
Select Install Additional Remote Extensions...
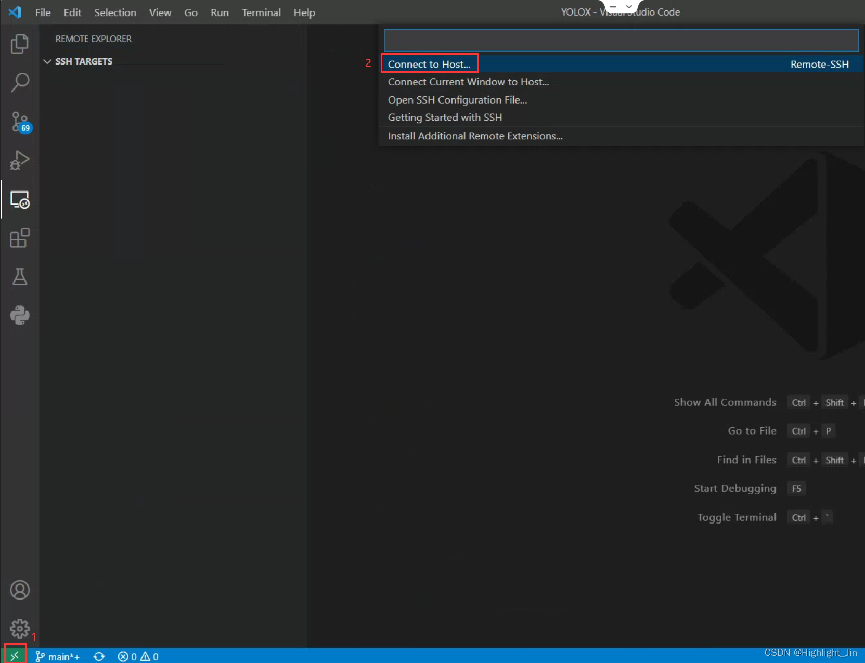621,136
